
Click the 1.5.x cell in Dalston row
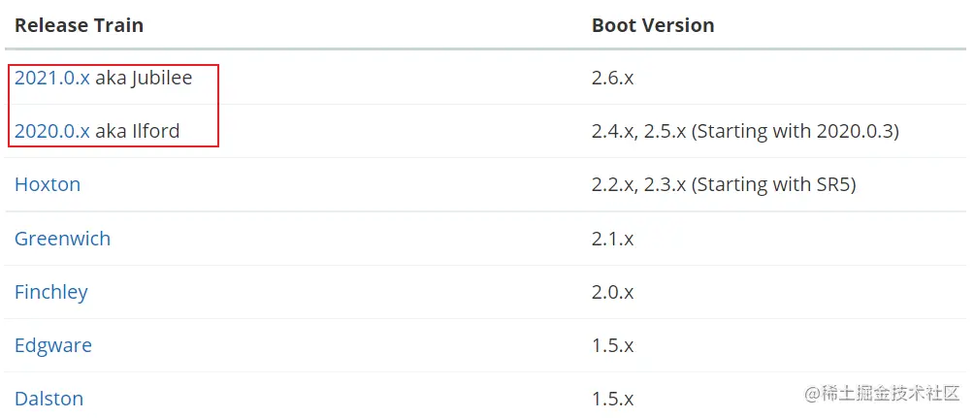click(x=612, y=399)
